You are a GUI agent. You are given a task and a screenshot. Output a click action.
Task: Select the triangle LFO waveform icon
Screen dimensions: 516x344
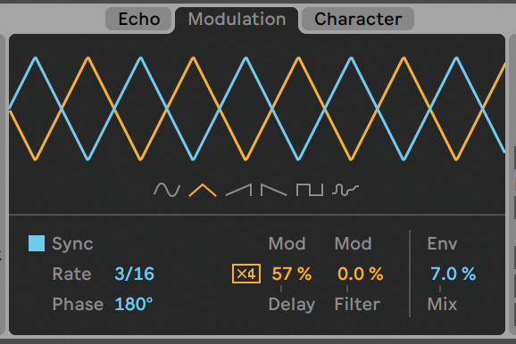(203, 190)
